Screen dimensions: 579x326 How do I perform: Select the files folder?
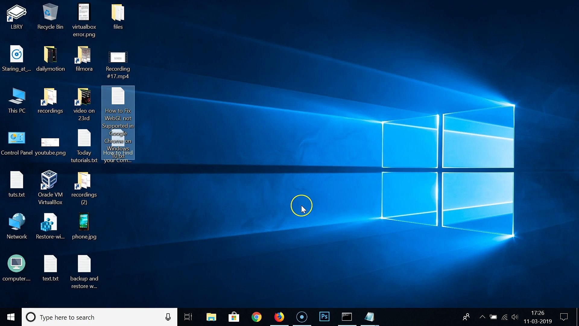click(x=118, y=17)
